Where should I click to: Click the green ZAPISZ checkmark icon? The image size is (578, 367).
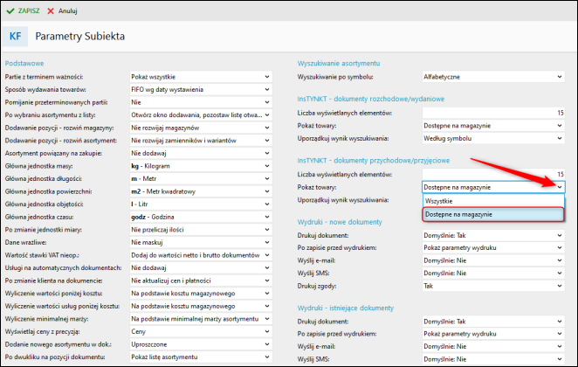click(x=10, y=11)
